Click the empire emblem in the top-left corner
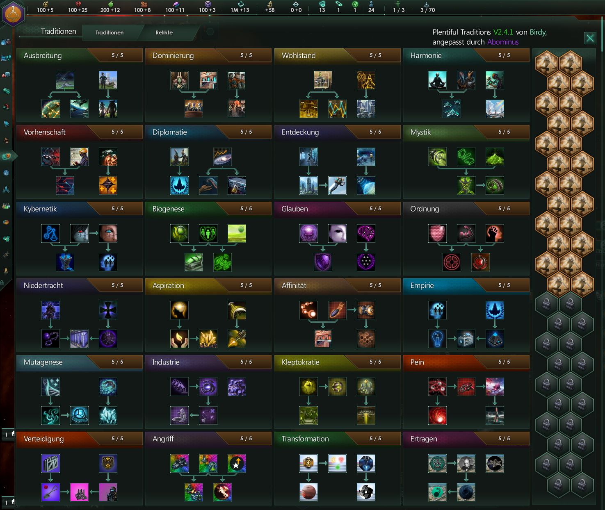Screen dimensions: 605x510 tap(14, 12)
